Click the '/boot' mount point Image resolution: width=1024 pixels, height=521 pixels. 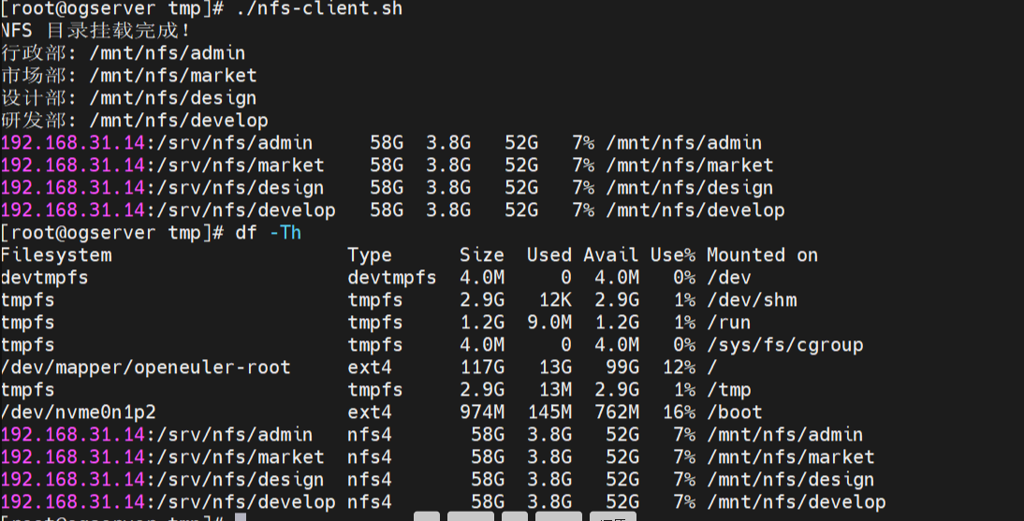pyautogui.click(x=735, y=412)
